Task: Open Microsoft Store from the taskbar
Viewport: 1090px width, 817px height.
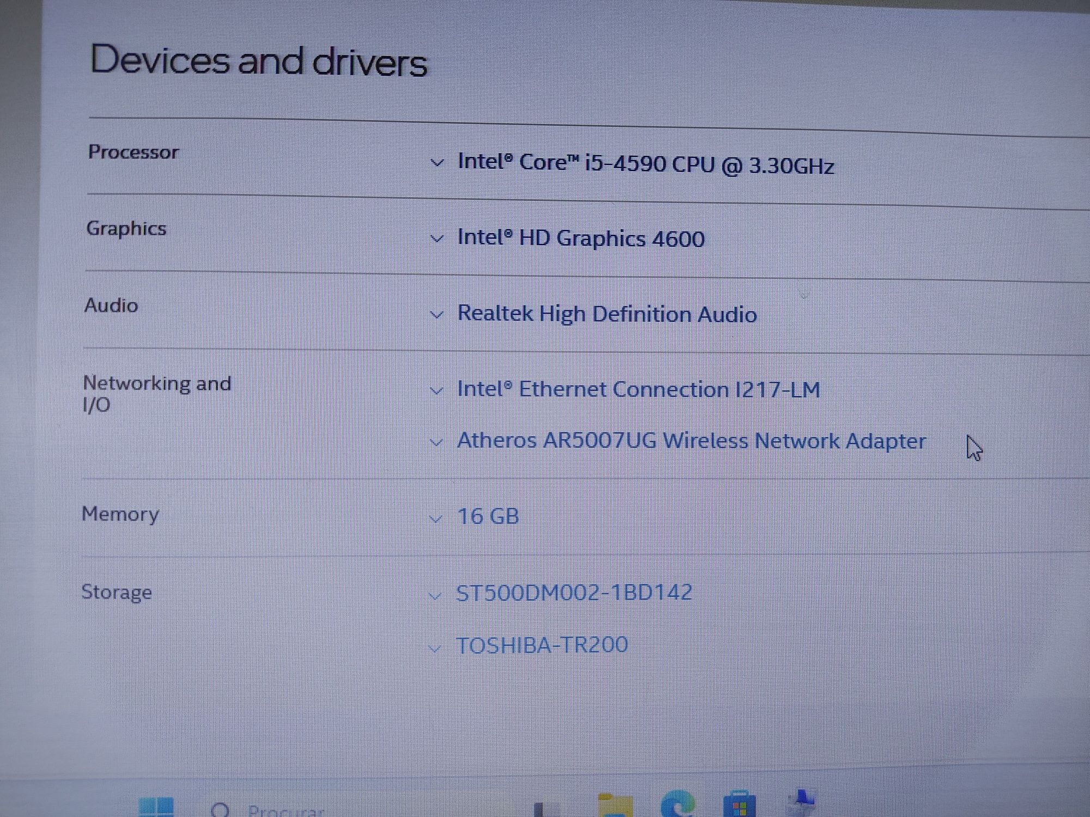Action: coord(740,804)
